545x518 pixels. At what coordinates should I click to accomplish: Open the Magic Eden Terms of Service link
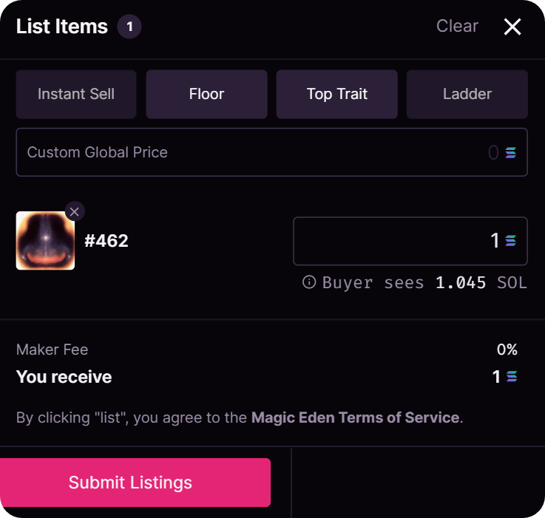pos(356,418)
